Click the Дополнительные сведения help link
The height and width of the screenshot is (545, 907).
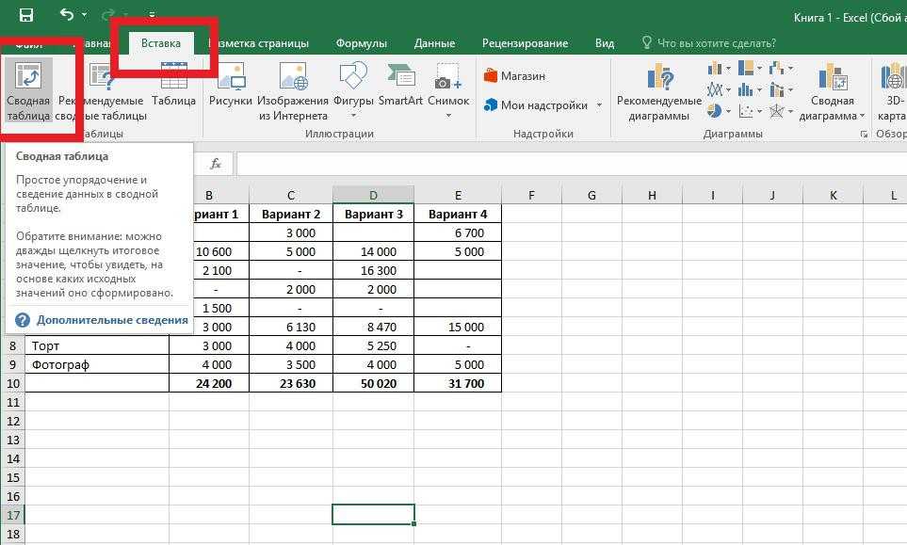coord(112,320)
